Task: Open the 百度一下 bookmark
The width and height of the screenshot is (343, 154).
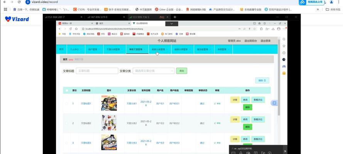Action: point(26,10)
